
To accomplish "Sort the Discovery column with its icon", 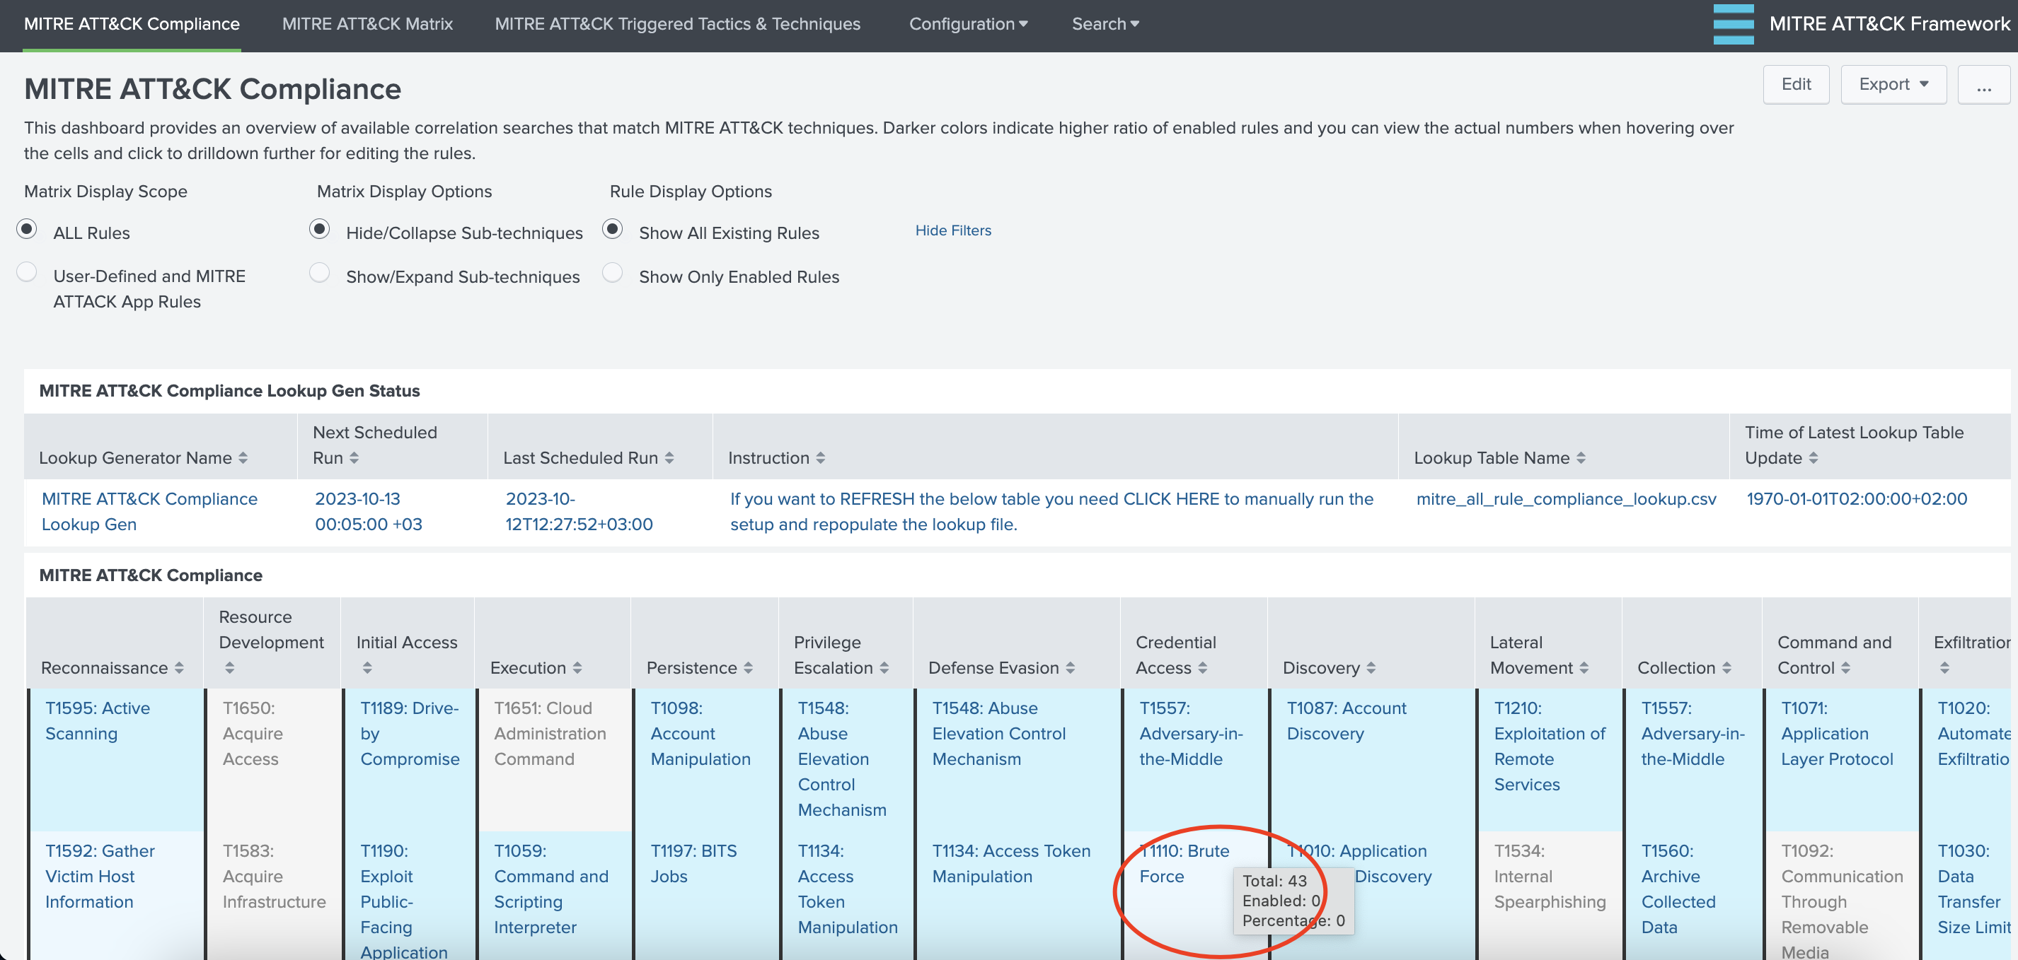I will tap(1371, 668).
